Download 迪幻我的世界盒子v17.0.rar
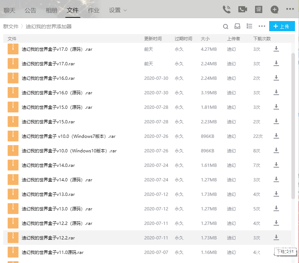Image resolution: width=299 pixels, height=263 pixels. point(276,63)
